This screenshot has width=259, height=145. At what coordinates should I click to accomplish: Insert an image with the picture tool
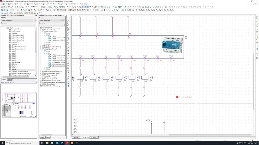68,53
